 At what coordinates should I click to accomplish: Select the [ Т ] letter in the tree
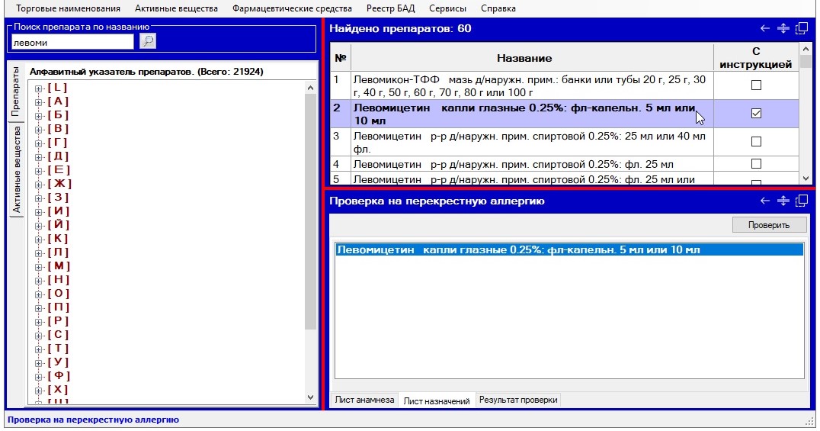pyautogui.click(x=58, y=349)
